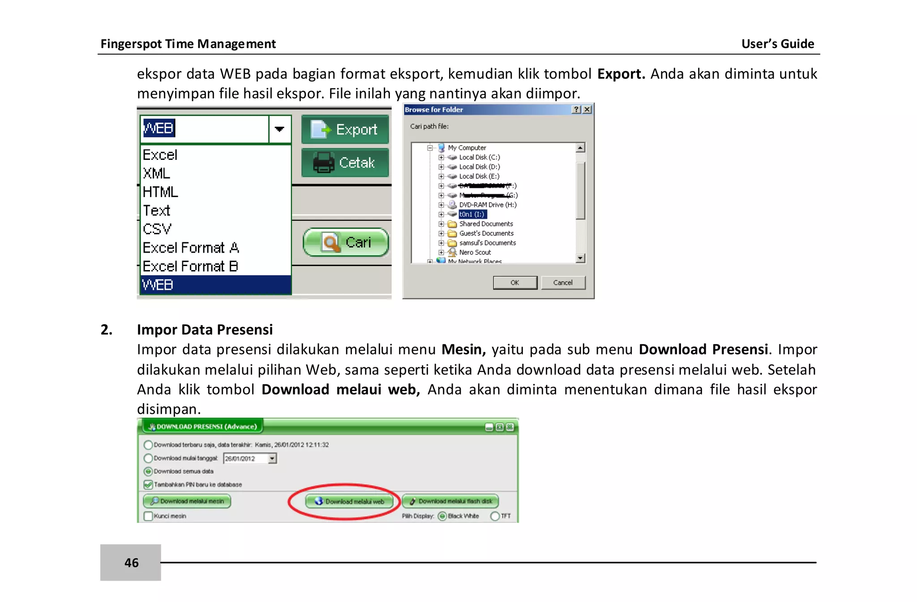Select Local Disk (C:) in tree
Screen dimensions: 917x602
point(480,157)
